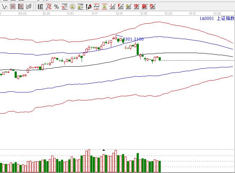Viewport: 235px width, 173px height.
Task: Select the circled gold 金 icon
Action: pyautogui.click(x=72, y=6)
